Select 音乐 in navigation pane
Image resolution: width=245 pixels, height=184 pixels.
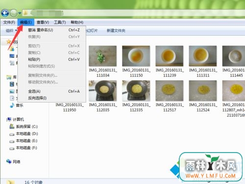pyautogui.click(x=20, y=105)
